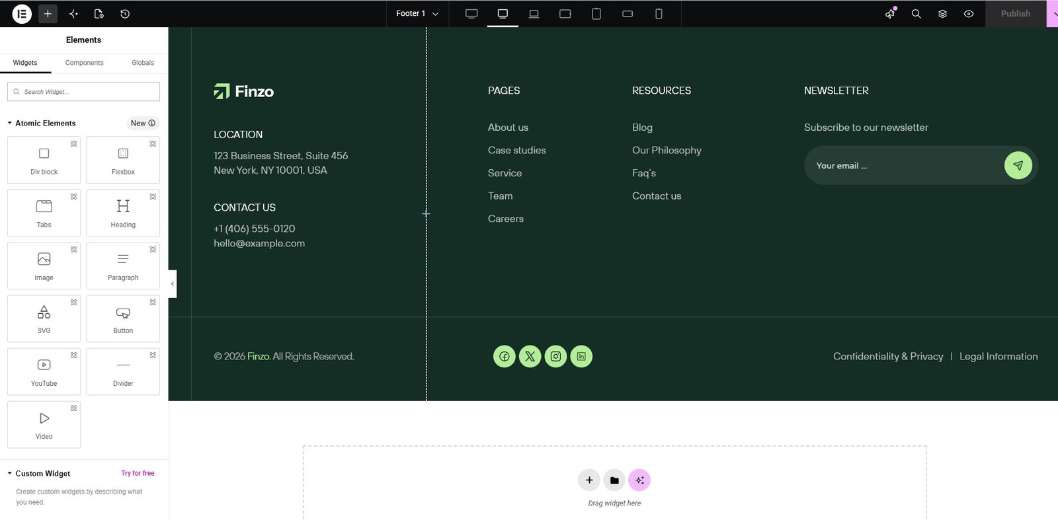
Task: Click the pink AI build sparkle button
Action: pos(639,480)
